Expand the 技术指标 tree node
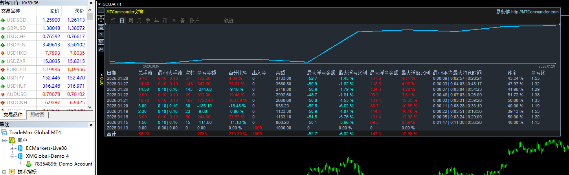This screenshot has width=569, height=175. coord(4,172)
